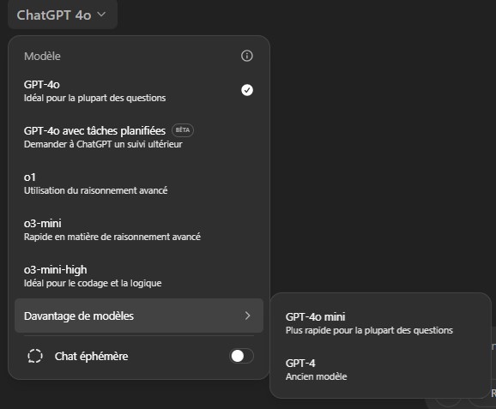Viewport: 496px width, 409px height.
Task: Click the GPT-4o selected checkmark icon
Action: pyautogui.click(x=247, y=90)
